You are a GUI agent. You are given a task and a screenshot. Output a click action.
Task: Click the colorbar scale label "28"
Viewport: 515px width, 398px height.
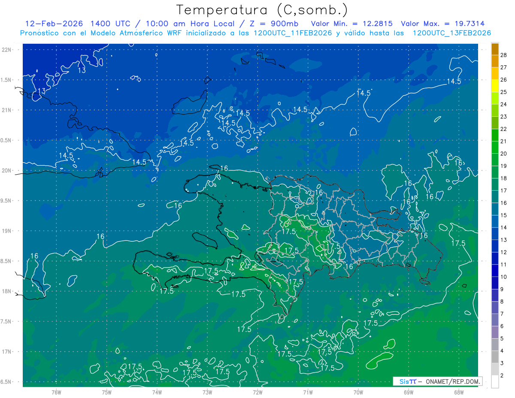[x=504, y=55]
